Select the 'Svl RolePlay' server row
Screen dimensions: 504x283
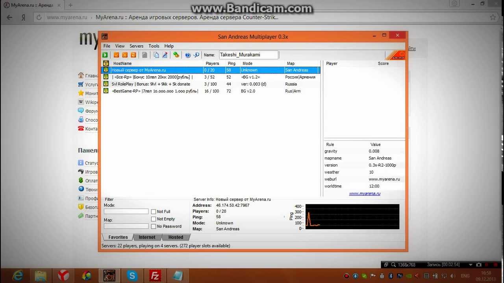pos(211,84)
